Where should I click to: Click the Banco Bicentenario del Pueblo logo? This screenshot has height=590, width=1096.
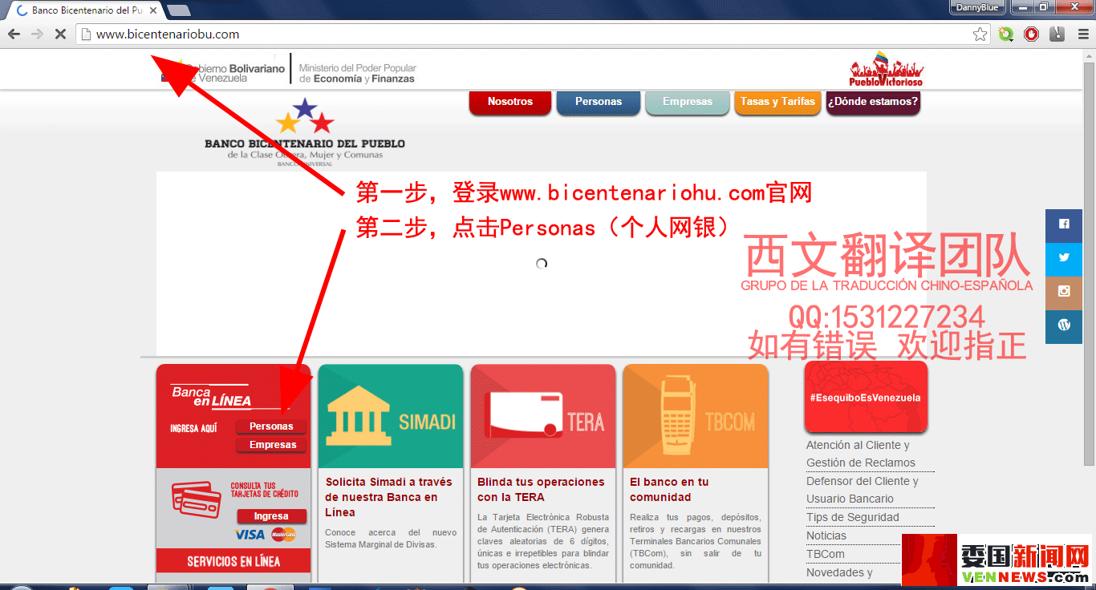coord(305,132)
